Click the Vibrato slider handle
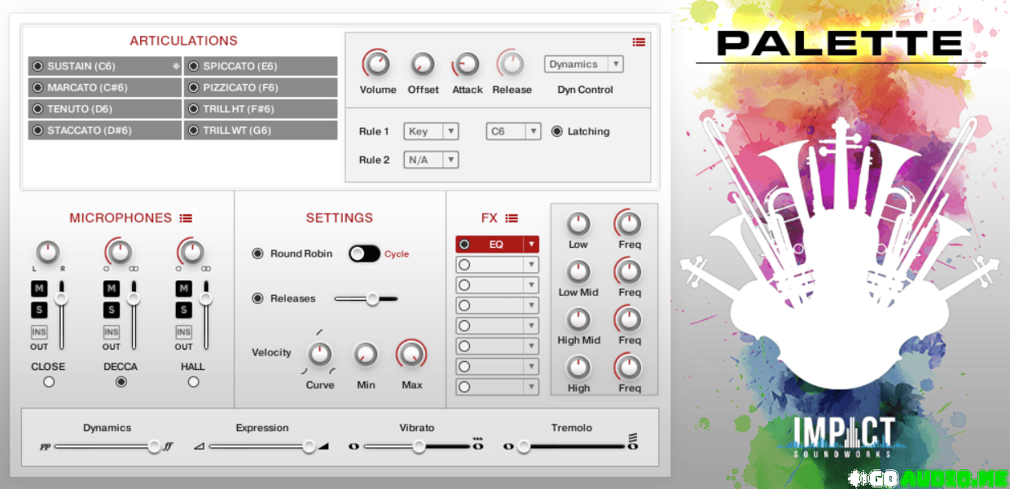Screen dimensions: 1010x489 click(x=419, y=446)
